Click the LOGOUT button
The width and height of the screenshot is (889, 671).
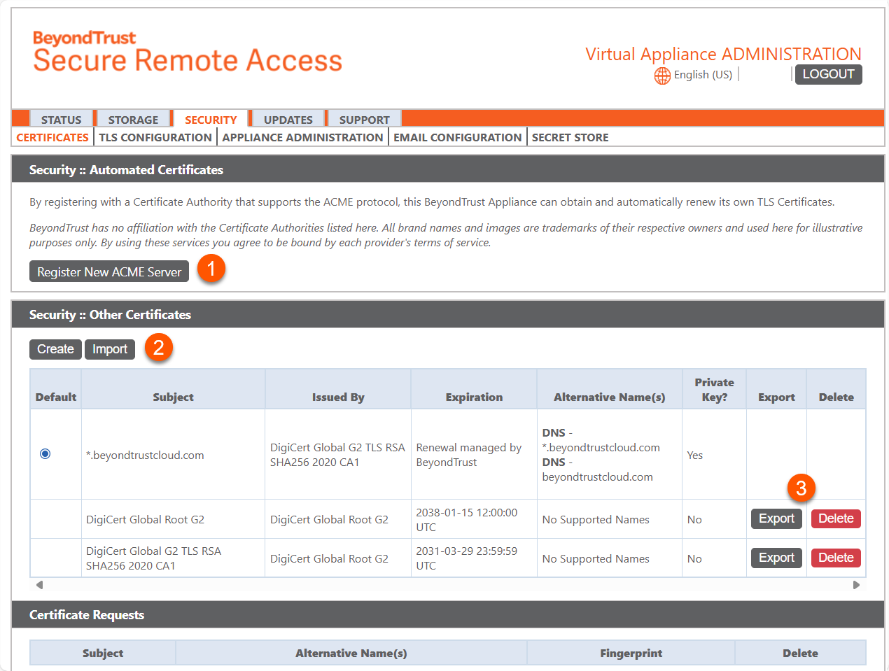tap(828, 74)
